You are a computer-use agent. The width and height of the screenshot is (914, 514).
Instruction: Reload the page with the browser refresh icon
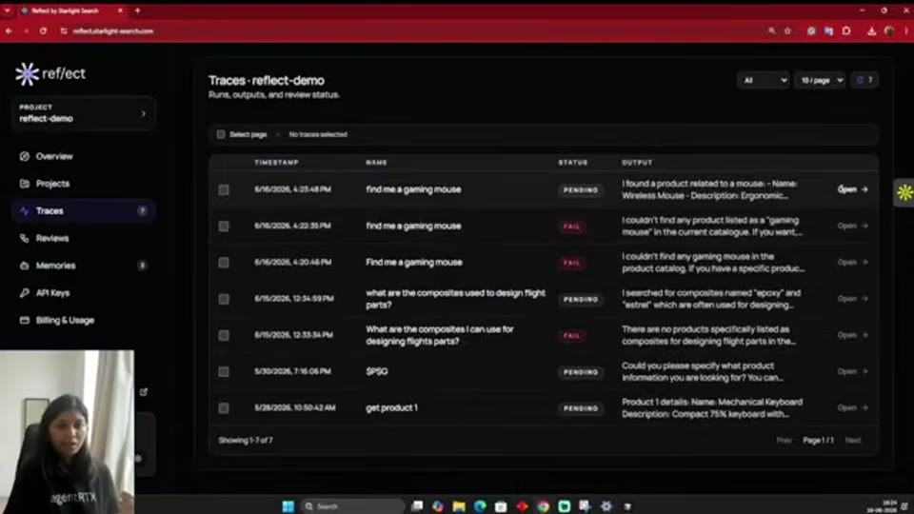[43, 30]
